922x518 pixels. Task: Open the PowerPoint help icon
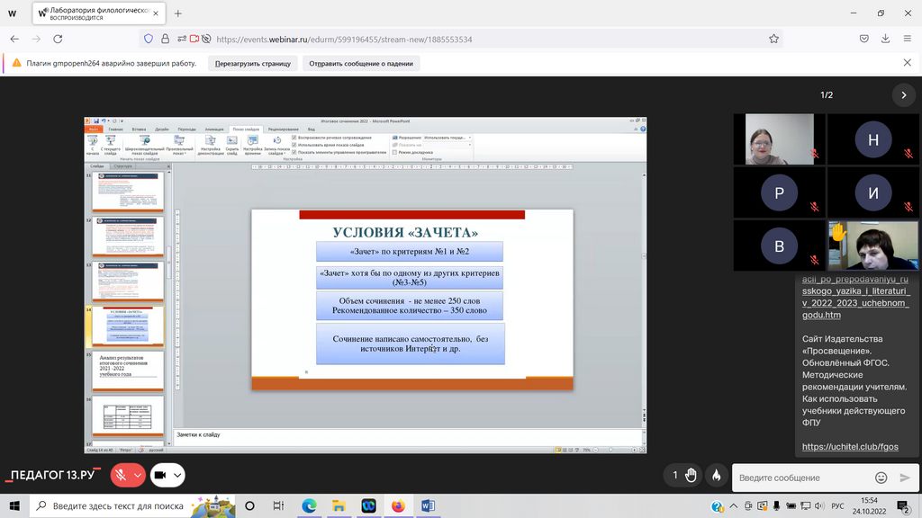(x=643, y=129)
